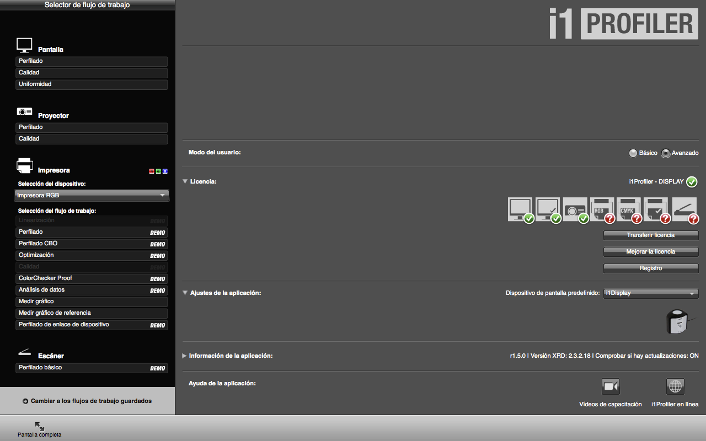Open Perfilado de enlace de dispositivo workflow
This screenshot has width=706, height=441.
point(92,325)
